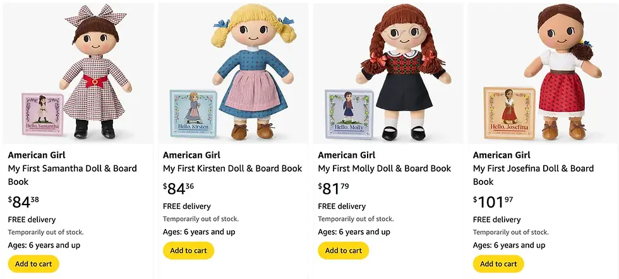Add Josefina doll to cart
This screenshot has height=279, width=619.
(498, 264)
